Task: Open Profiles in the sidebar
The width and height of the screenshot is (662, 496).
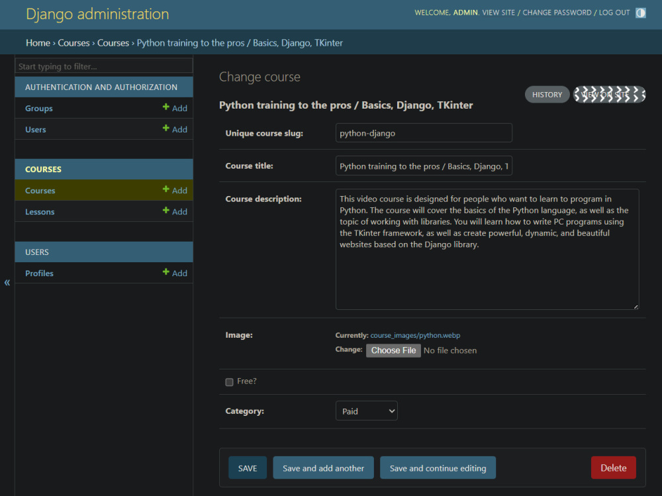Action: [39, 273]
